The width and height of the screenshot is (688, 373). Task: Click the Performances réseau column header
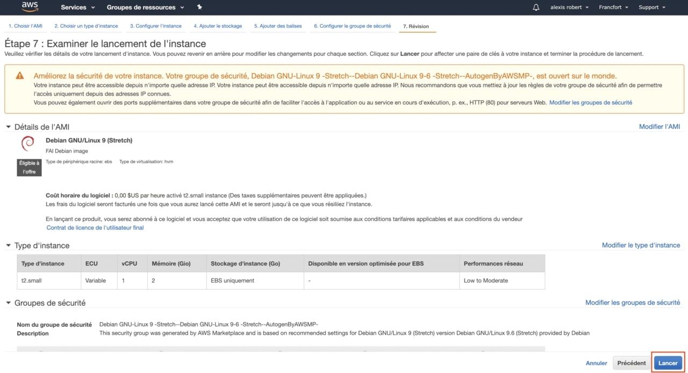click(x=502, y=263)
